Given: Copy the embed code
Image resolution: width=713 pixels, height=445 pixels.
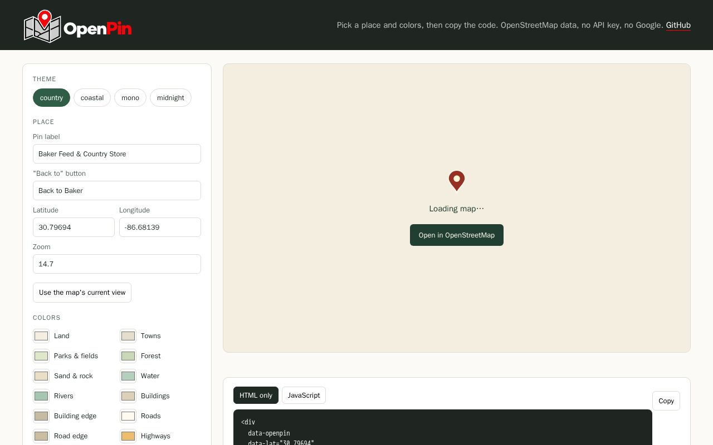Looking at the screenshot, I should pos(666,401).
